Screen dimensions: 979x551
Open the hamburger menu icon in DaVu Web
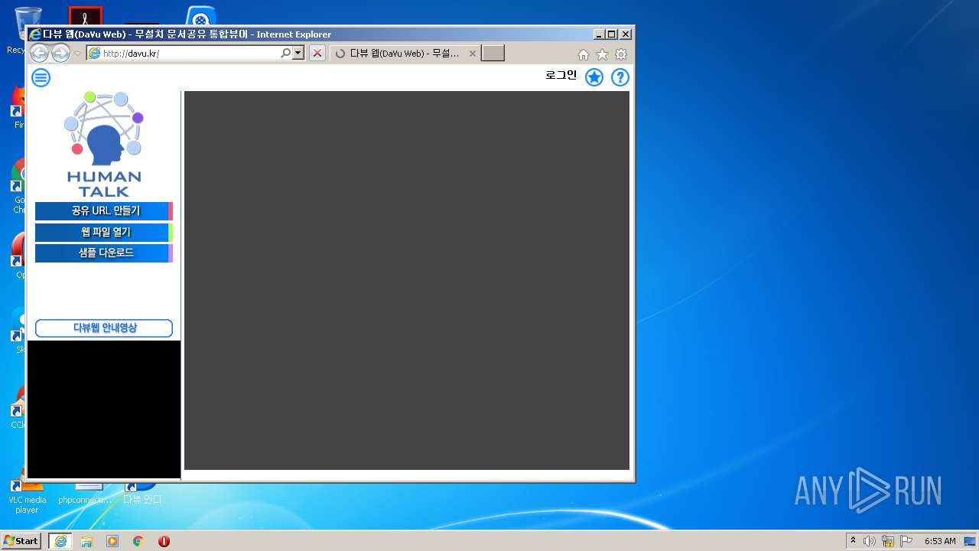pyautogui.click(x=41, y=77)
